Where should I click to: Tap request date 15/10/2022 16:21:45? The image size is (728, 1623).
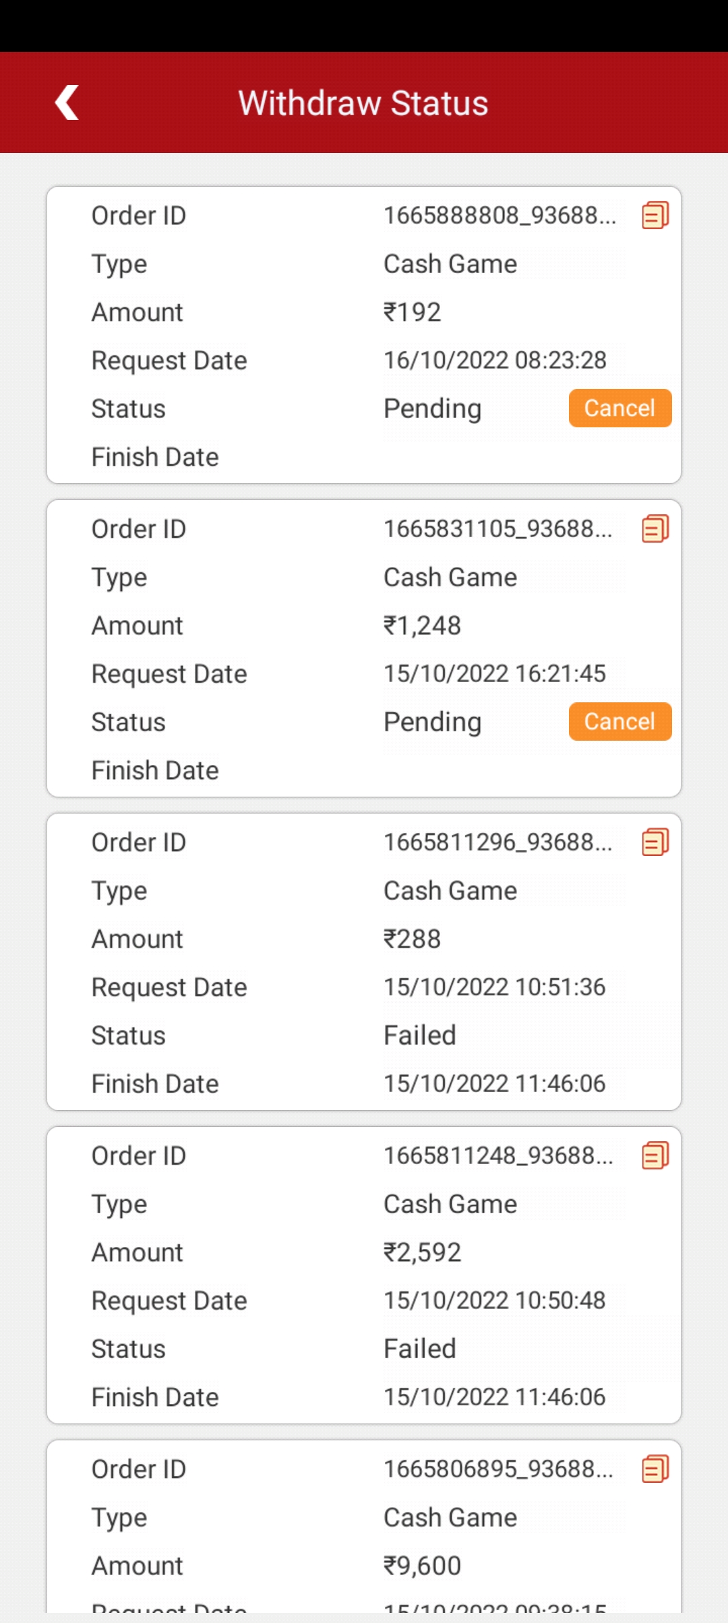click(495, 674)
